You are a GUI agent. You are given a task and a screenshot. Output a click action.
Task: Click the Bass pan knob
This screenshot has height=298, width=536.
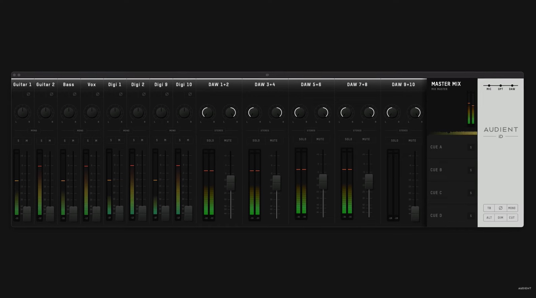(69, 113)
